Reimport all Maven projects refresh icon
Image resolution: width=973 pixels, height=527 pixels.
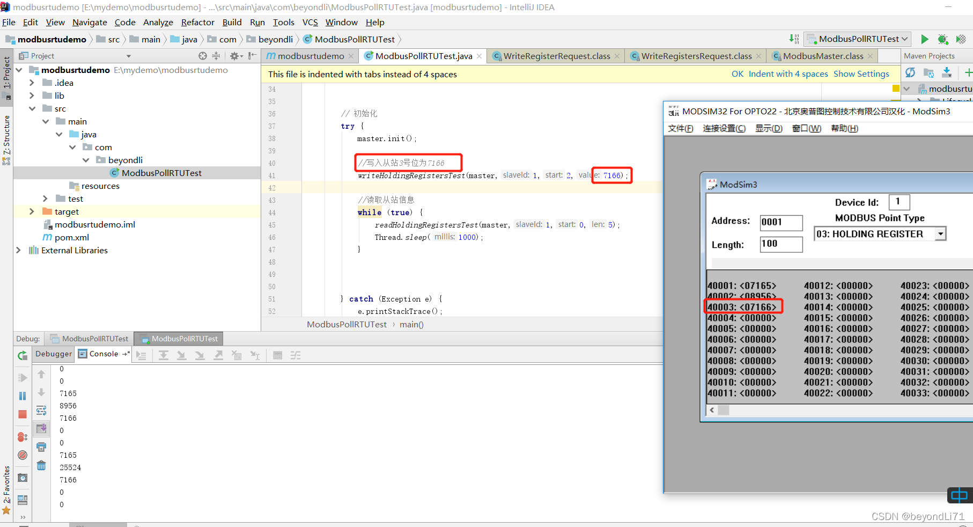click(x=910, y=72)
